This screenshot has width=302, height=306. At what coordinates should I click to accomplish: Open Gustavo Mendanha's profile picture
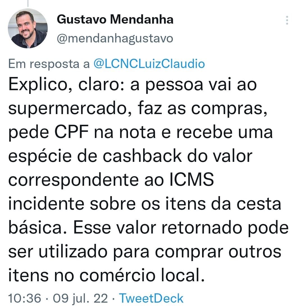pos(28,28)
